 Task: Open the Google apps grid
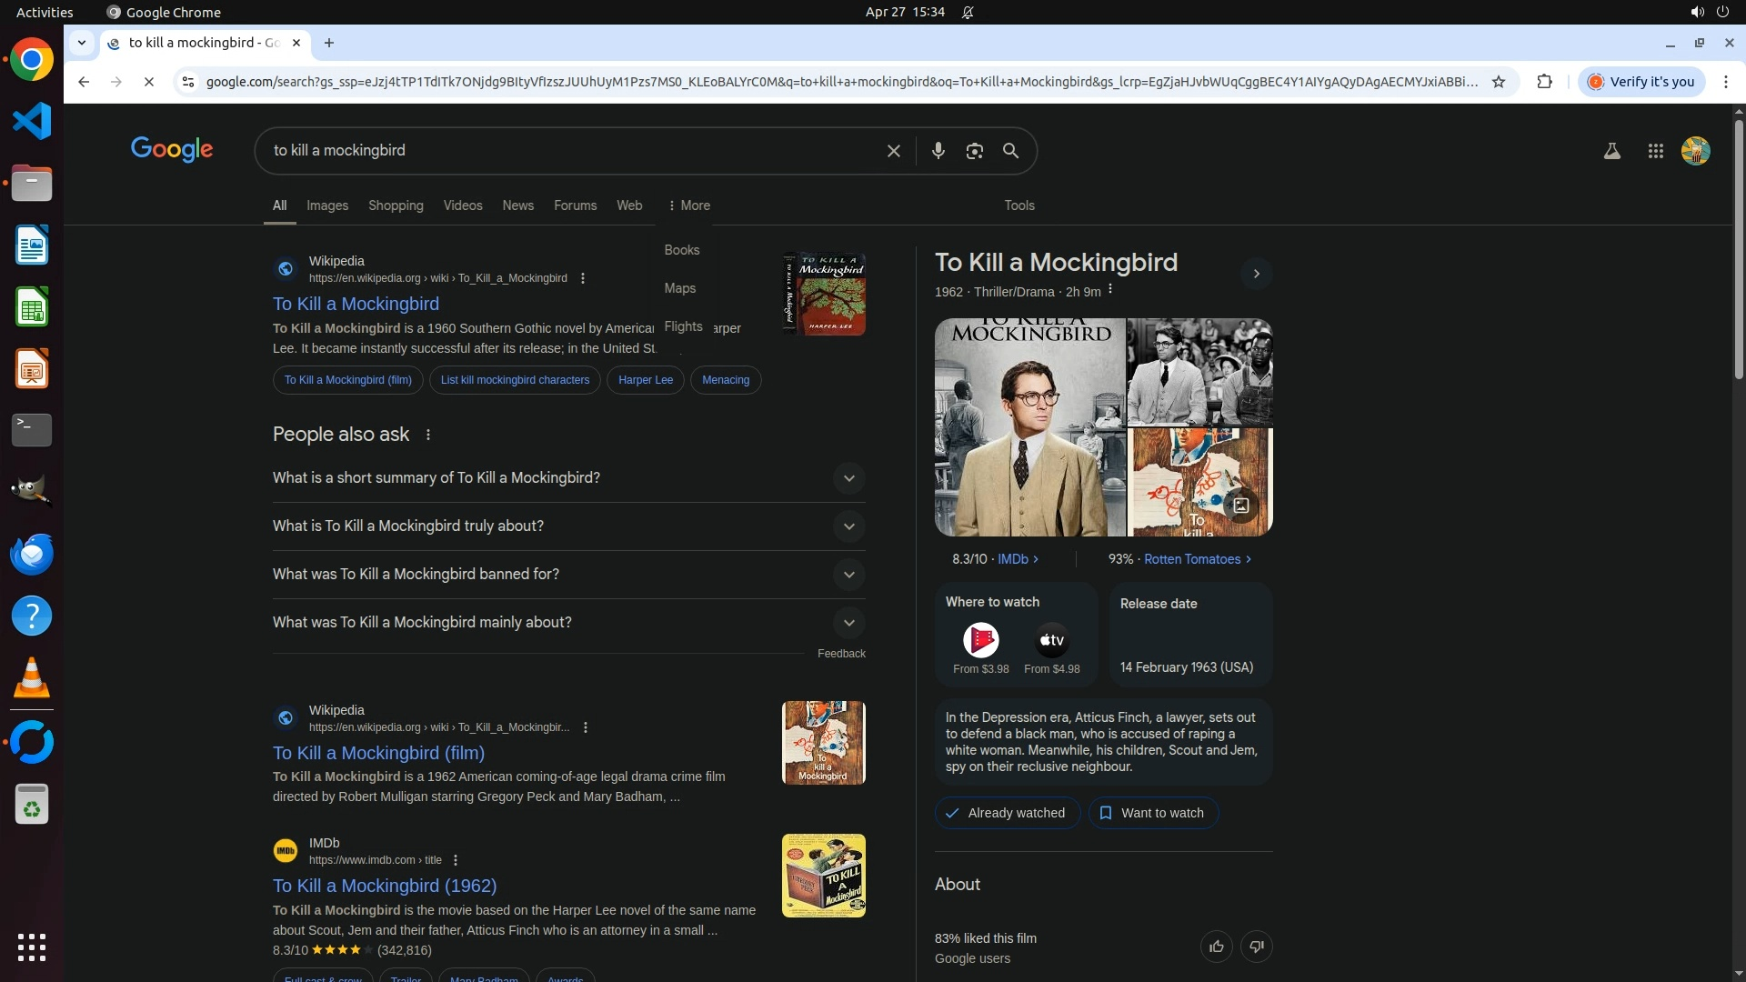tap(1655, 151)
